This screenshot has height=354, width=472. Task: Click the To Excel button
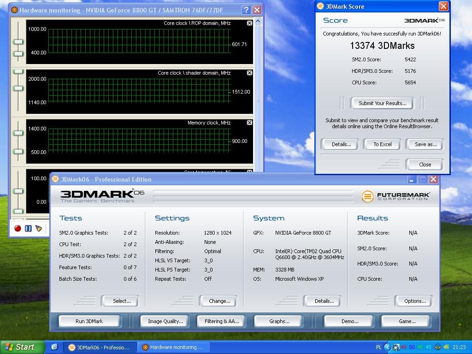coord(382,144)
